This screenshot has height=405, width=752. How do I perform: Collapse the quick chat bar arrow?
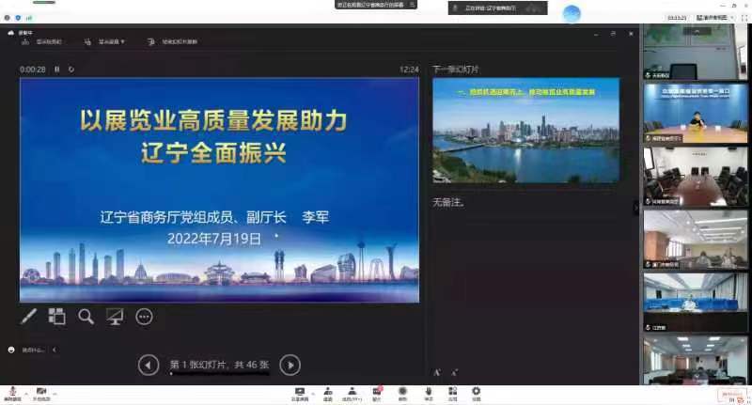(x=54, y=350)
